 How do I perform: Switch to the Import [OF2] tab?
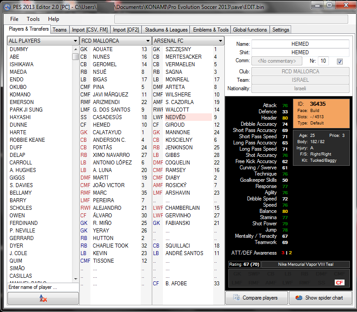tap(126, 30)
